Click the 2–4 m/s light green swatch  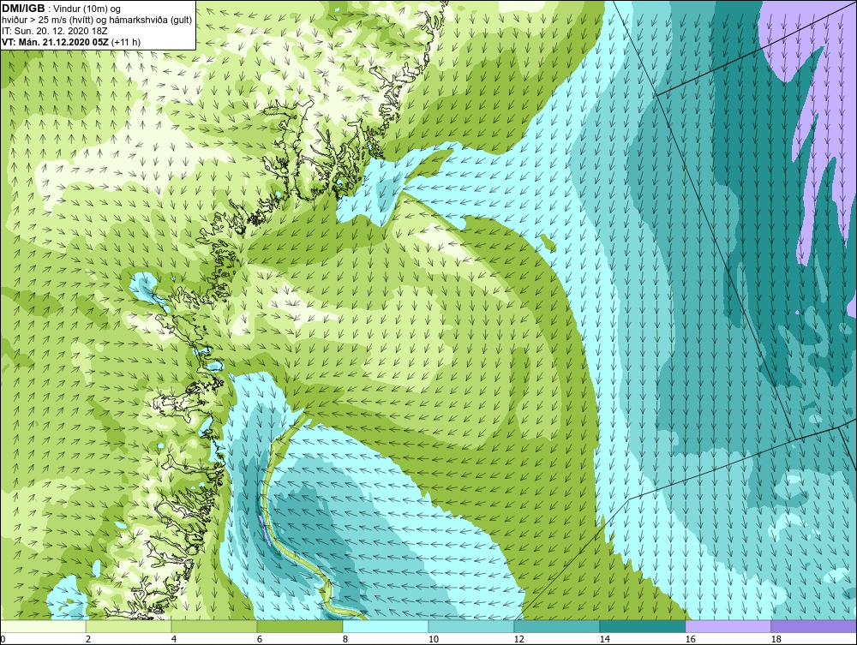pos(129,626)
